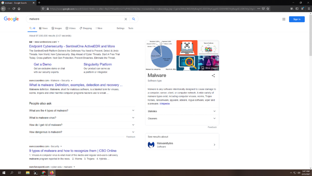This screenshot has width=312, height=176.
Task: Open Malwarebytes related result
Action: pos(182,145)
